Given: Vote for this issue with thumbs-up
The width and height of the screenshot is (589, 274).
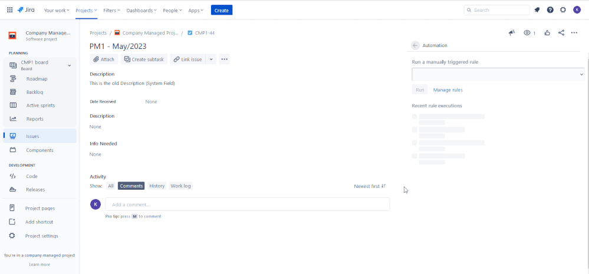Looking at the screenshot, I should click(x=547, y=33).
